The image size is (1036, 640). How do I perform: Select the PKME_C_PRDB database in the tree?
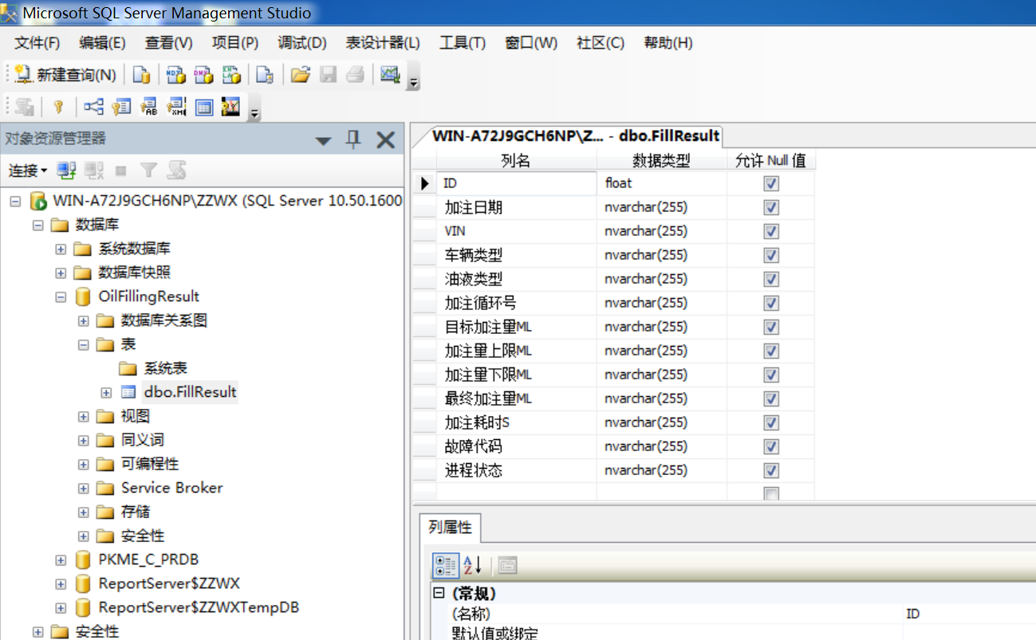pyautogui.click(x=148, y=560)
